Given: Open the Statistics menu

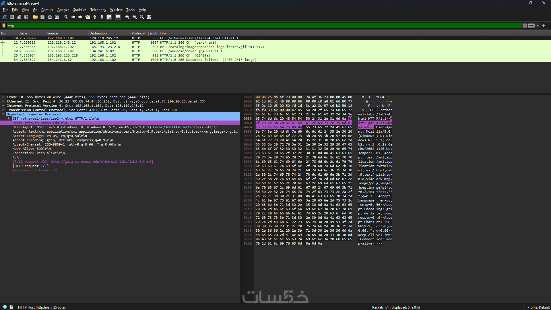Looking at the screenshot, I should coord(79,10).
